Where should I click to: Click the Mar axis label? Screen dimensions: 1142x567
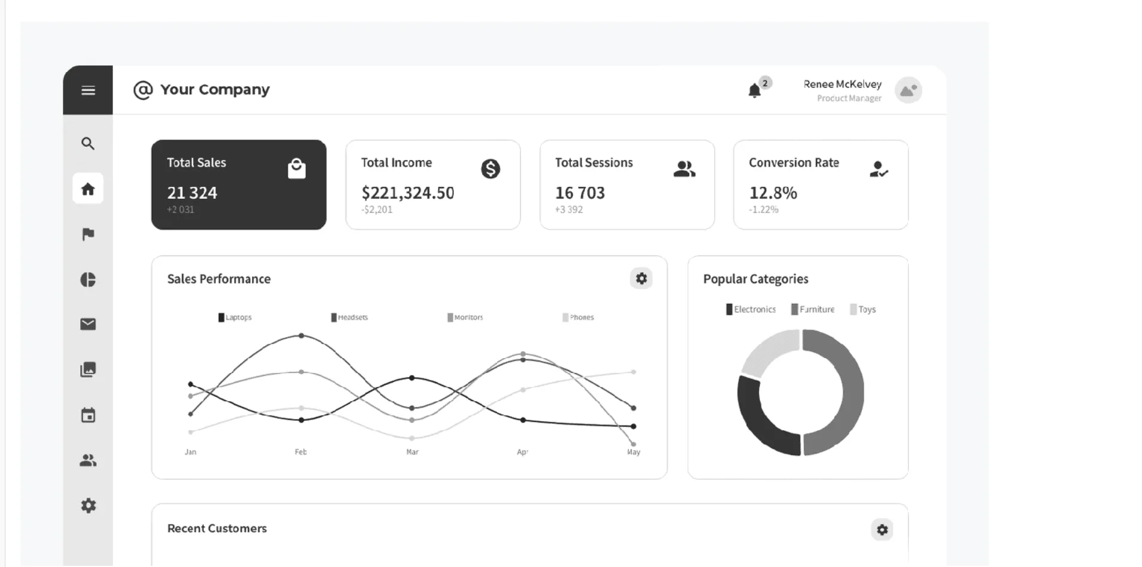click(412, 452)
